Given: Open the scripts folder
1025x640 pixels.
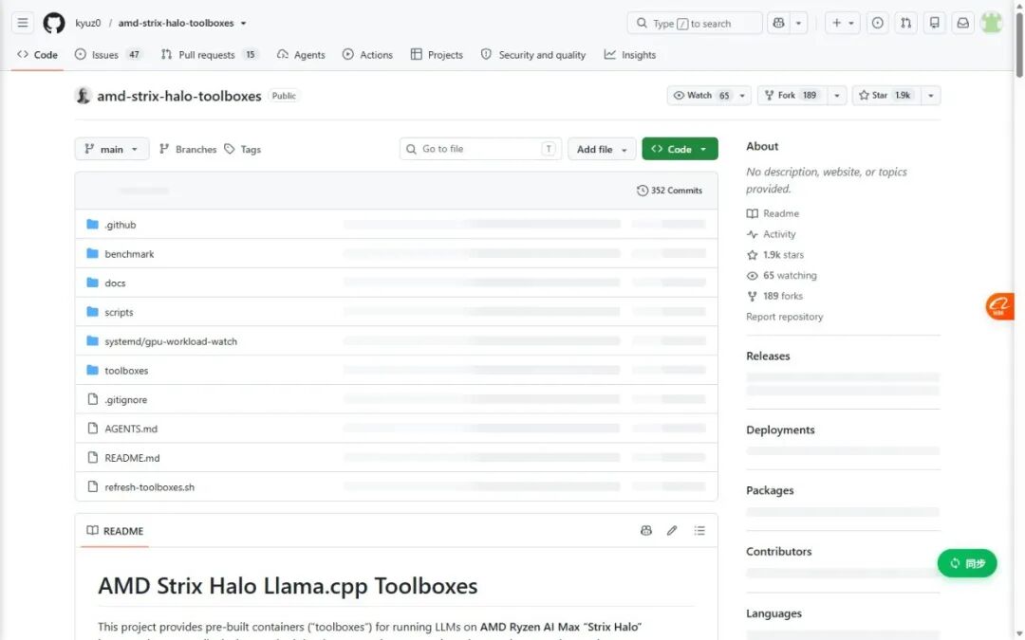Looking at the screenshot, I should coord(119,312).
